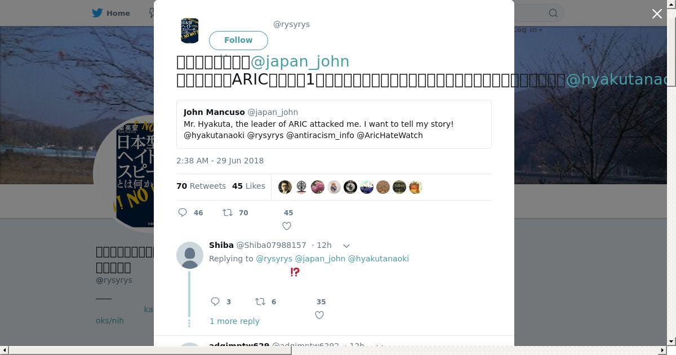Click the reply icon on Shiba's tweet

(215, 301)
